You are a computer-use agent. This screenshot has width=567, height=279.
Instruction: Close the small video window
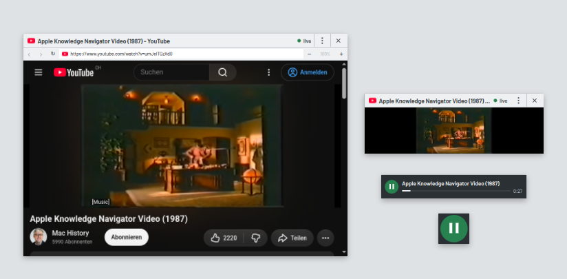[535, 101]
